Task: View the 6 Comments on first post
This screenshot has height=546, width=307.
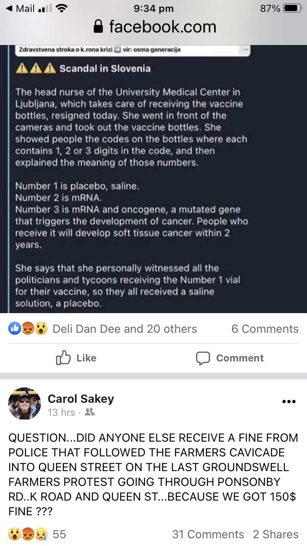Action: point(265,329)
